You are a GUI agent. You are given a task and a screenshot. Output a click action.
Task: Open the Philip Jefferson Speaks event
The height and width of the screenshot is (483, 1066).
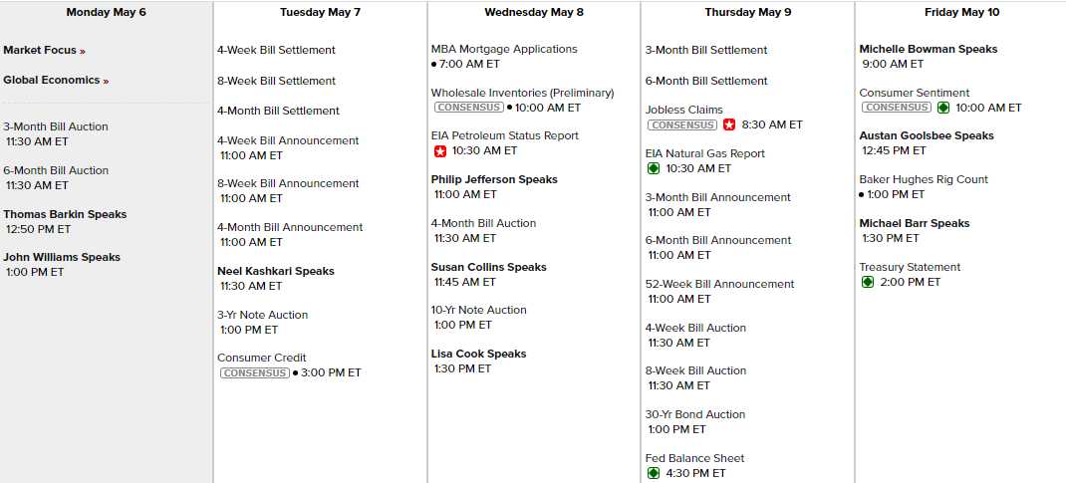pos(494,179)
